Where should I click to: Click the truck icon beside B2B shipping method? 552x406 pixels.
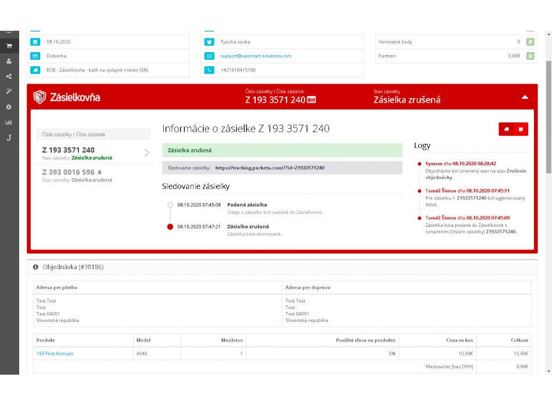tap(35, 70)
